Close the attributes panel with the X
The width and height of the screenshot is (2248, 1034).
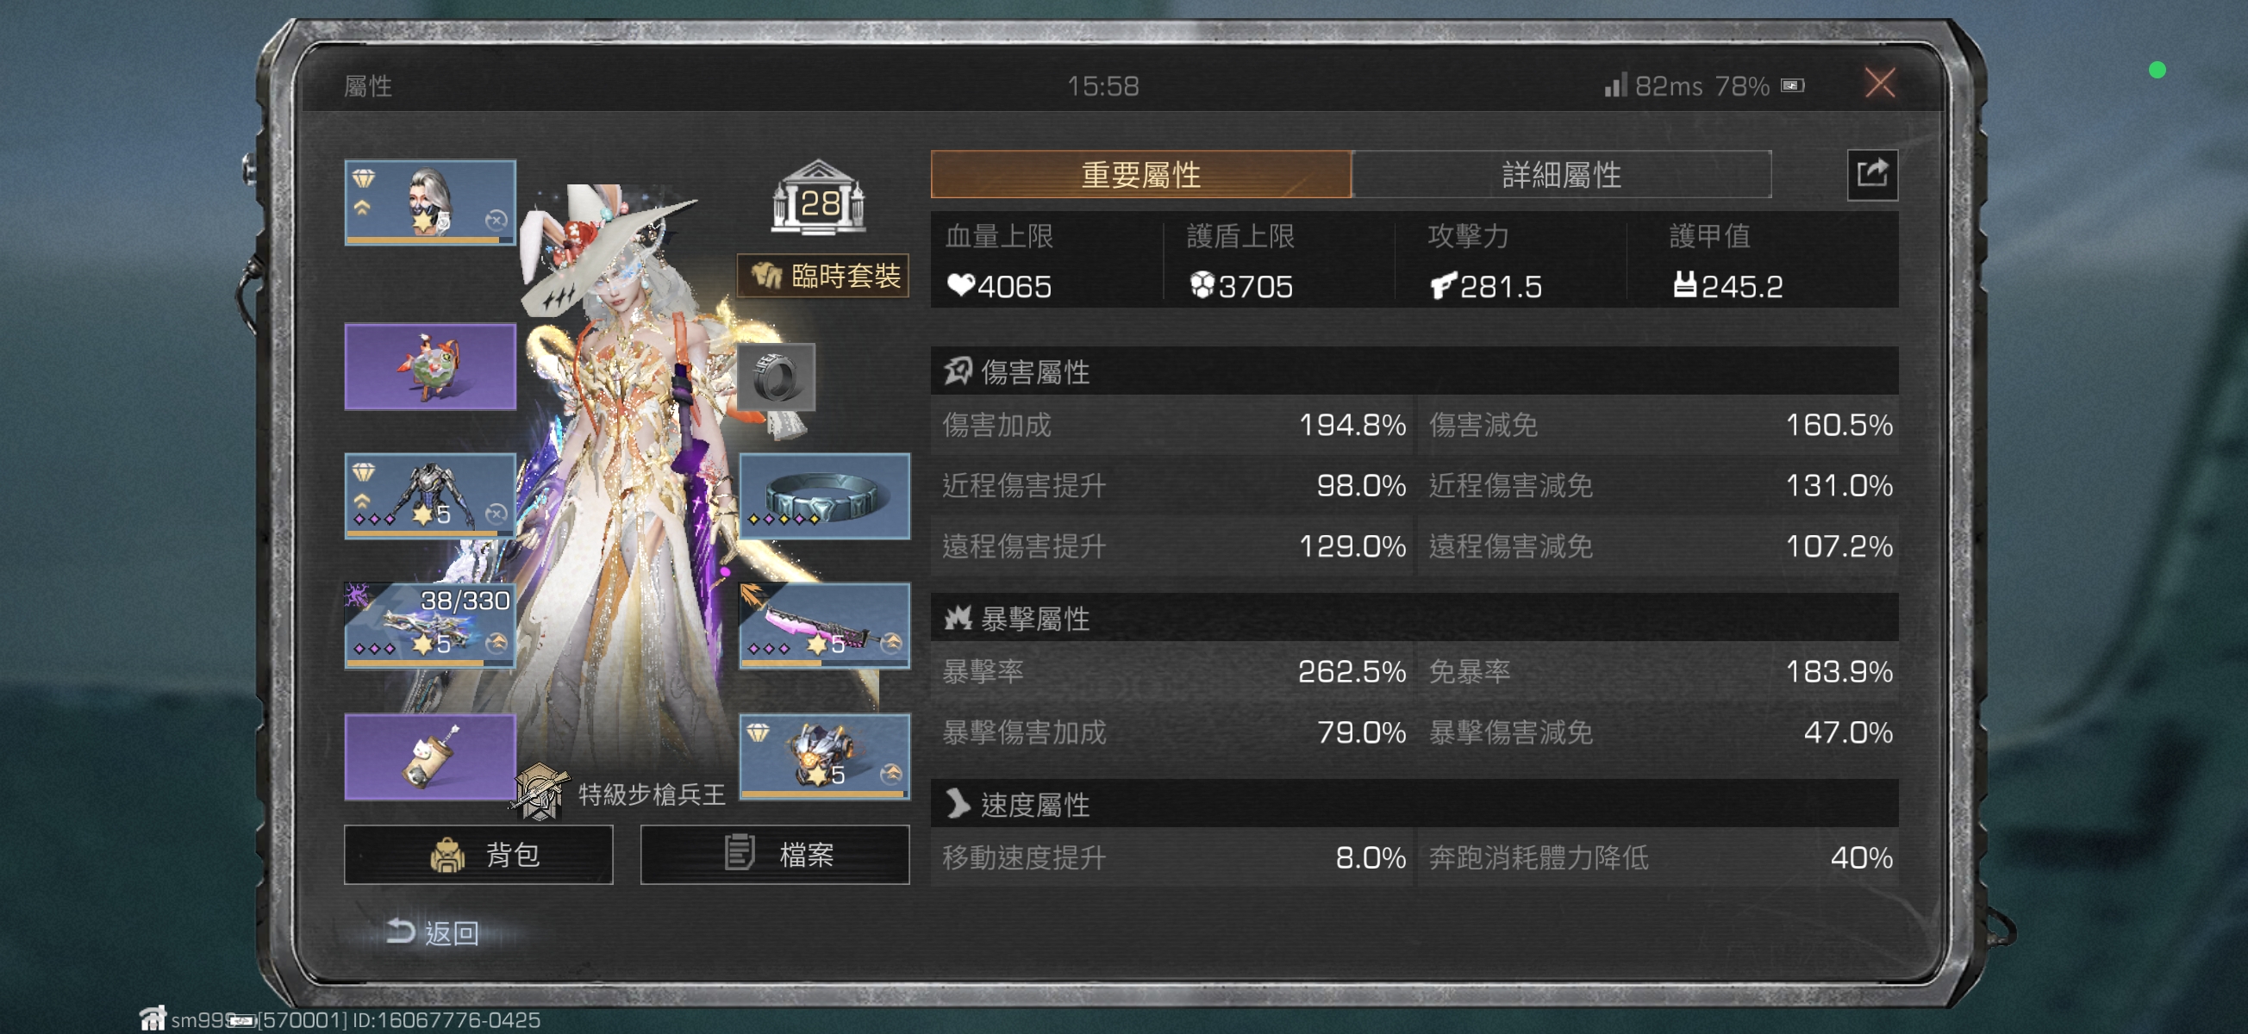[1880, 84]
